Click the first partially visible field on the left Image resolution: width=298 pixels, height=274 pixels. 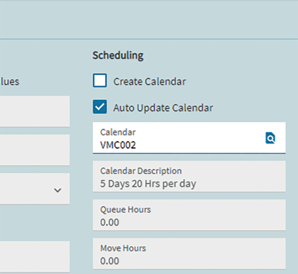(34, 111)
